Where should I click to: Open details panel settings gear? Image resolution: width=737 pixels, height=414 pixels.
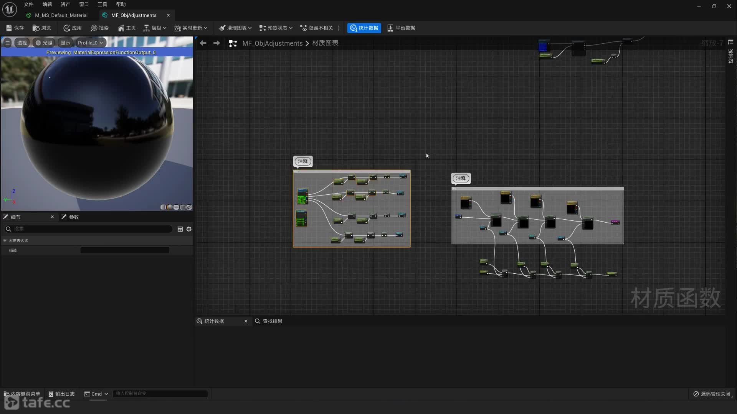pyautogui.click(x=189, y=229)
